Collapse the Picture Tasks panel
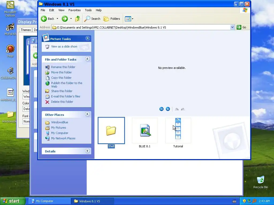274x205 pixels. [87, 38]
